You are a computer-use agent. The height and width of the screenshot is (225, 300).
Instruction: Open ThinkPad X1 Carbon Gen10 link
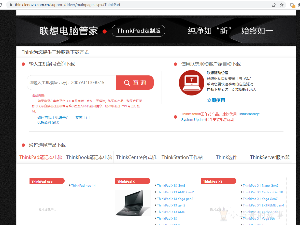click(263, 192)
